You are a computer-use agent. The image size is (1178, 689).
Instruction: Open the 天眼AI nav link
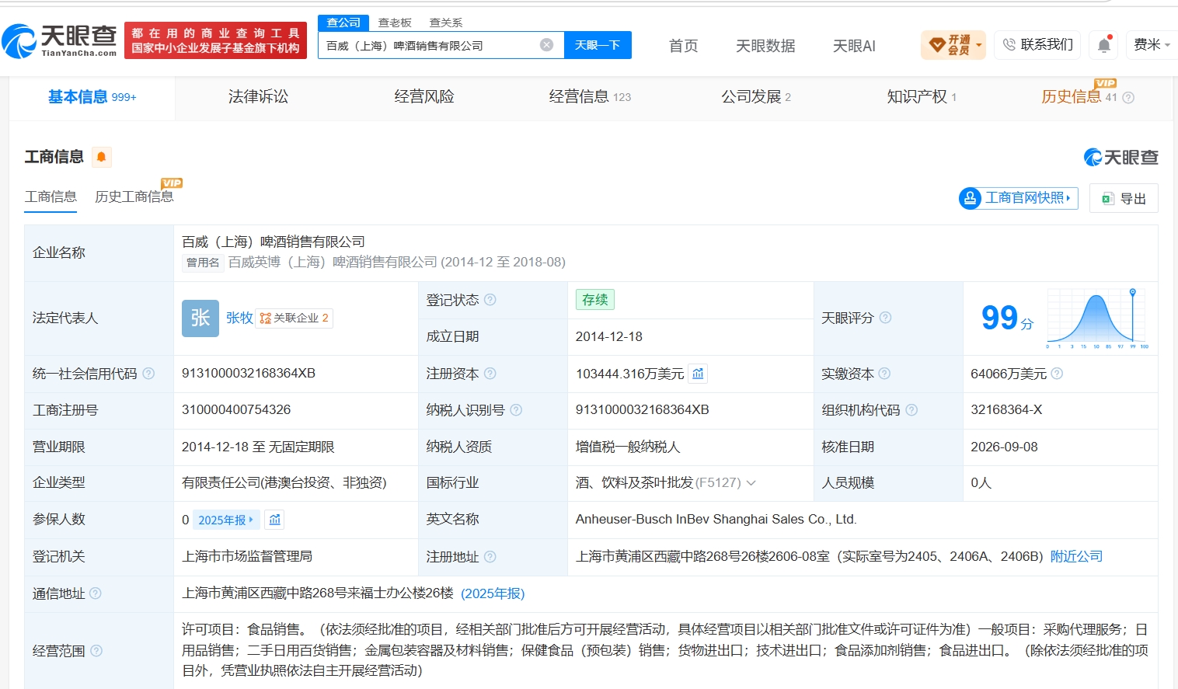click(854, 46)
